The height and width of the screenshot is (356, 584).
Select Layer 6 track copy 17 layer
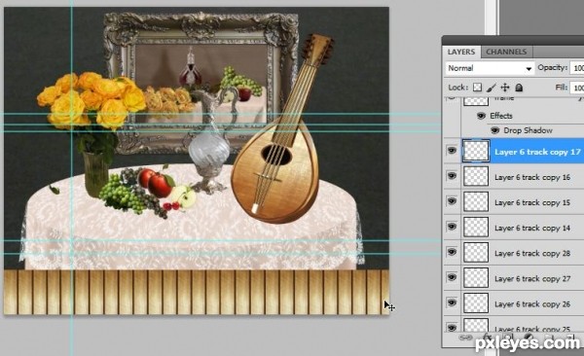tap(522, 151)
